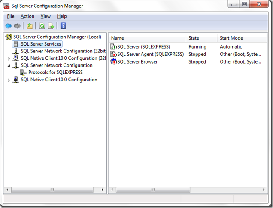The height and width of the screenshot is (208, 273).
Task: Select SQL Server Network Configuration label
Action: 57,65
